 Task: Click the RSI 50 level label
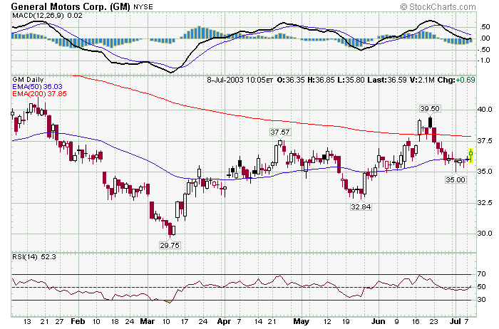click(482, 287)
